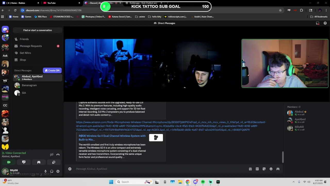Image resolution: width=330 pixels, height=186 pixels.
Task: Open Get Nitro page
Action: pyautogui.click(x=38, y=53)
